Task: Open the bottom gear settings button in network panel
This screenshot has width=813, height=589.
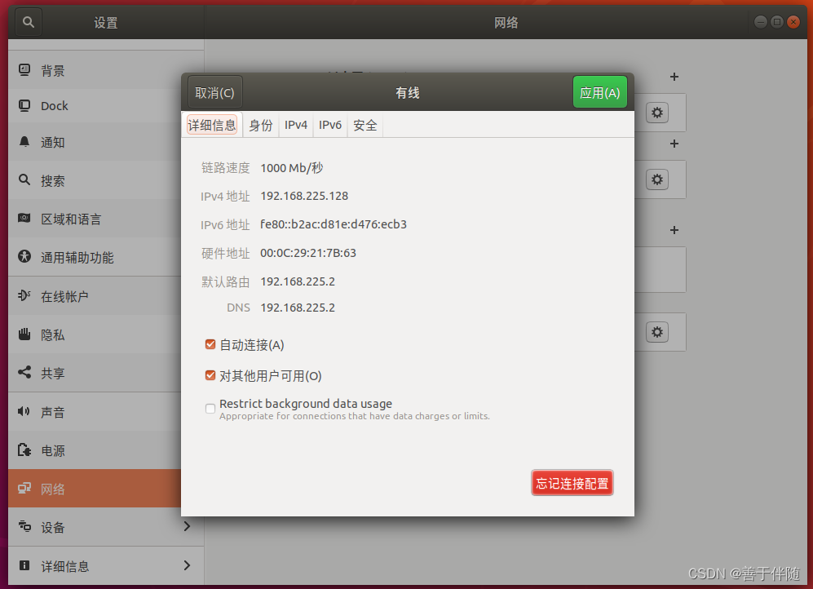Action: [657, 332]
